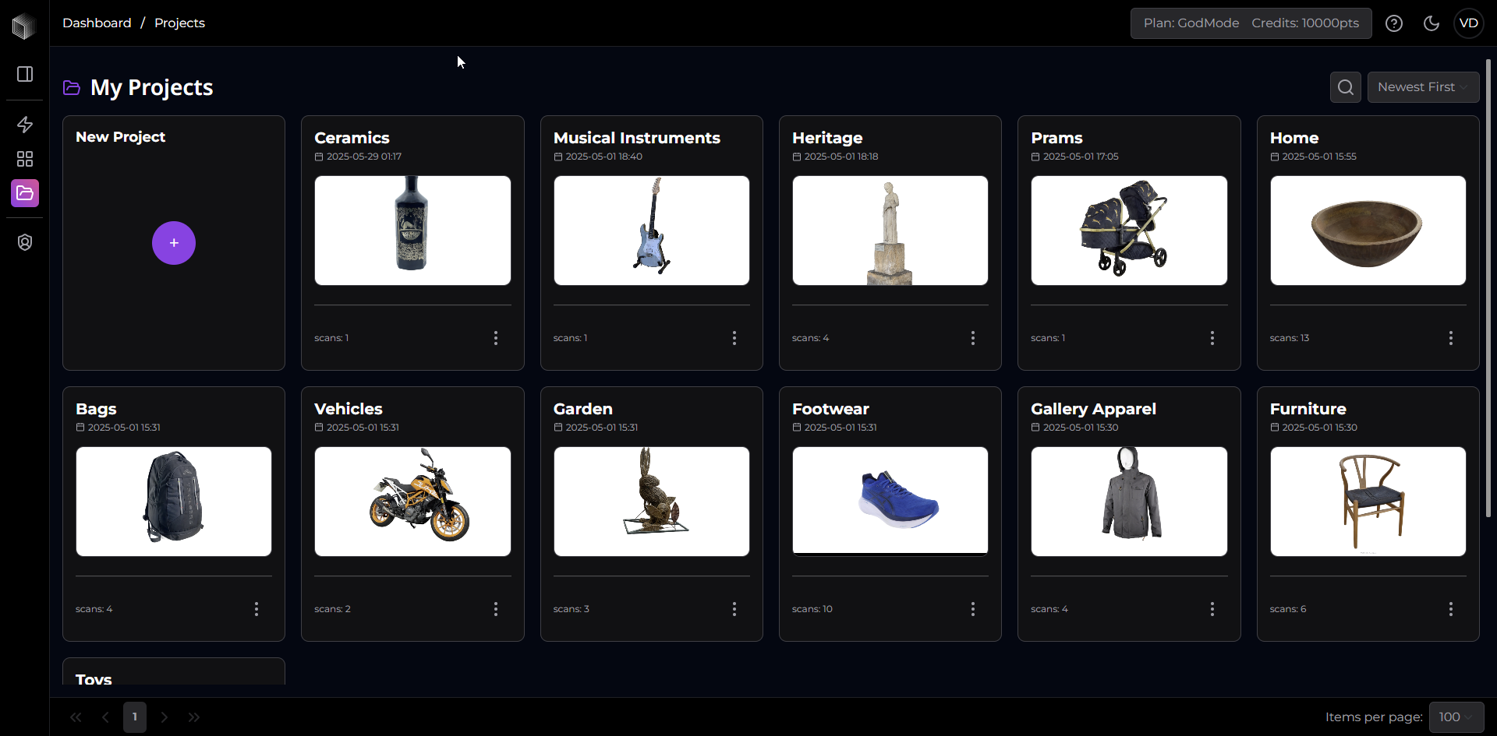Click the page vertical scrollbar
This screenshot has width=1497, height=736.
[x=1488, y=288]
